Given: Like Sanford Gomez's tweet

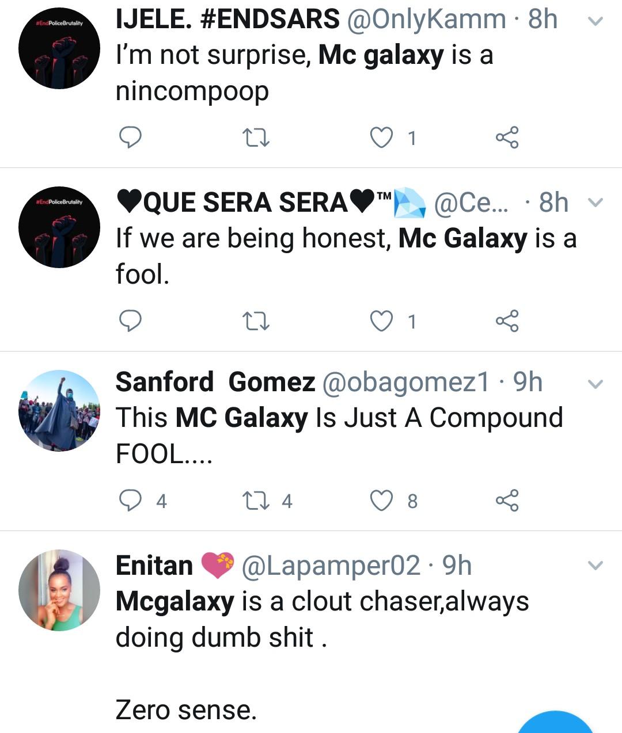Looking at the screenshot, I should click(381, 501).
